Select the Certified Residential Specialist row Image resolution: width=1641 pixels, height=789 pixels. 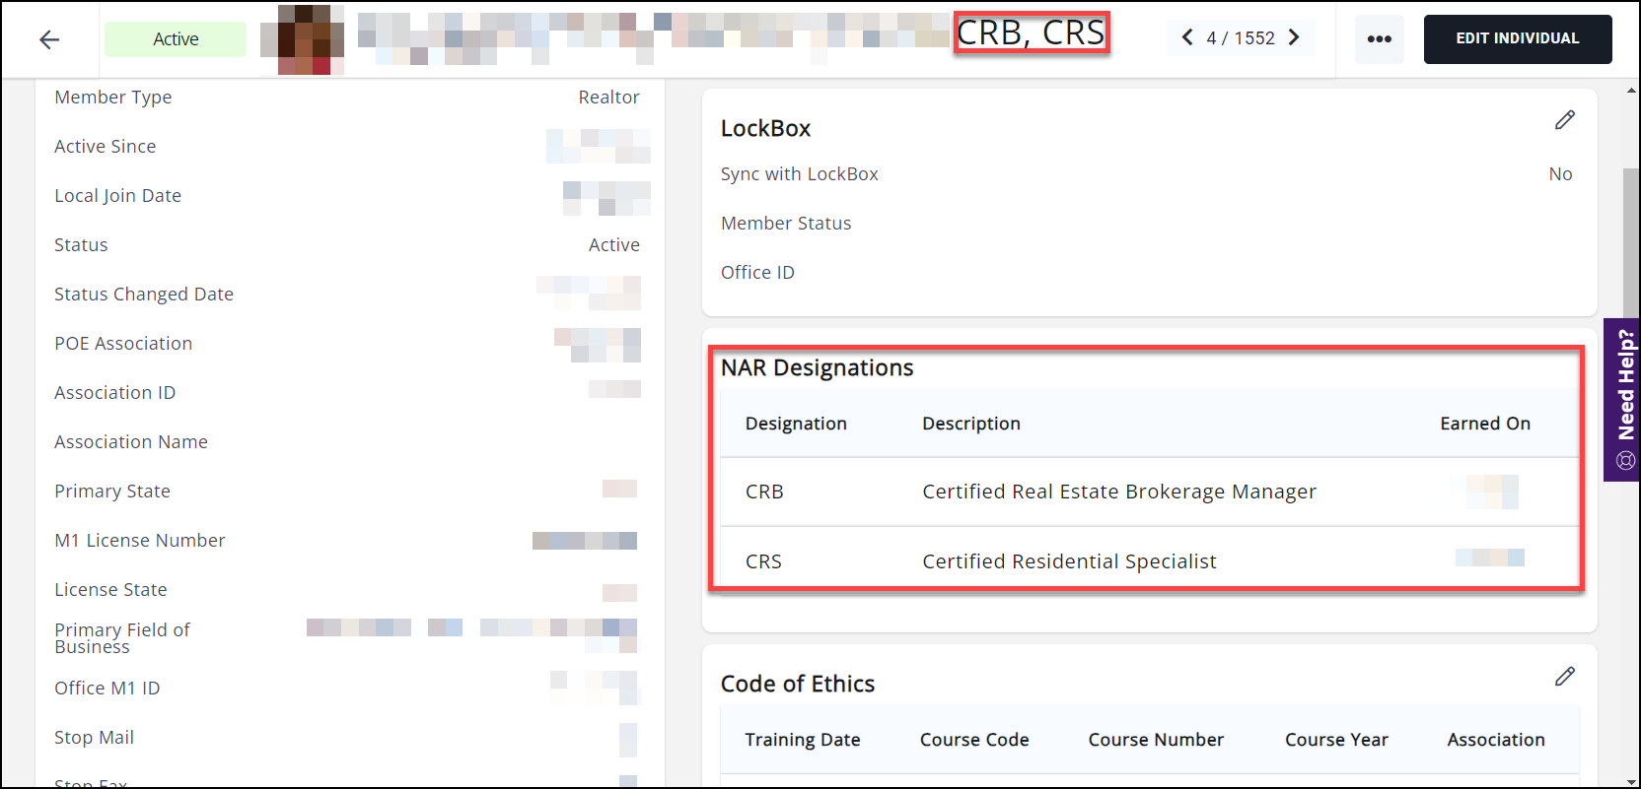coord(1069,561)
